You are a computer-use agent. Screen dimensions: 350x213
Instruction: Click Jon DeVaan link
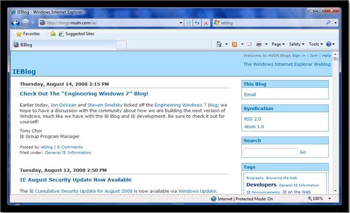63,105
